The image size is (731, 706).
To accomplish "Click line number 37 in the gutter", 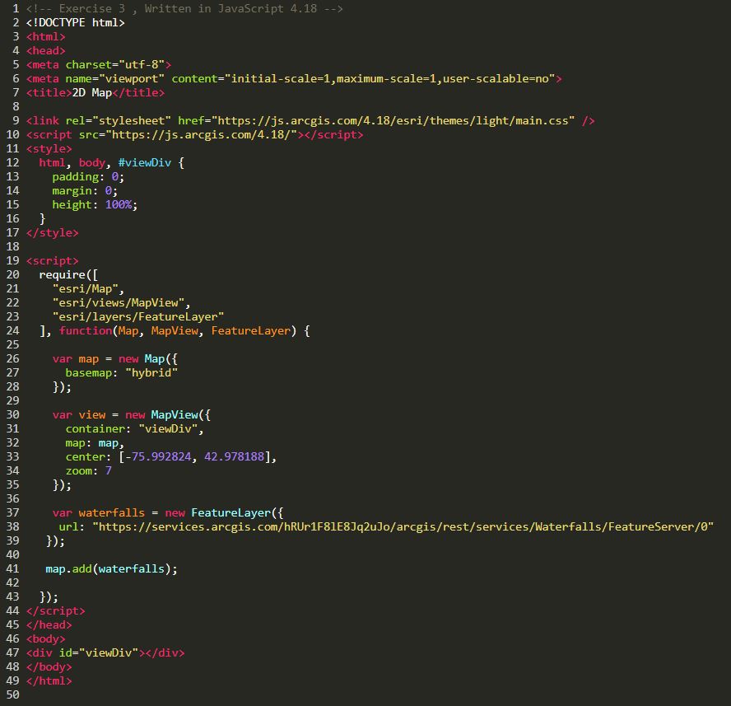I will coord(12,512).
